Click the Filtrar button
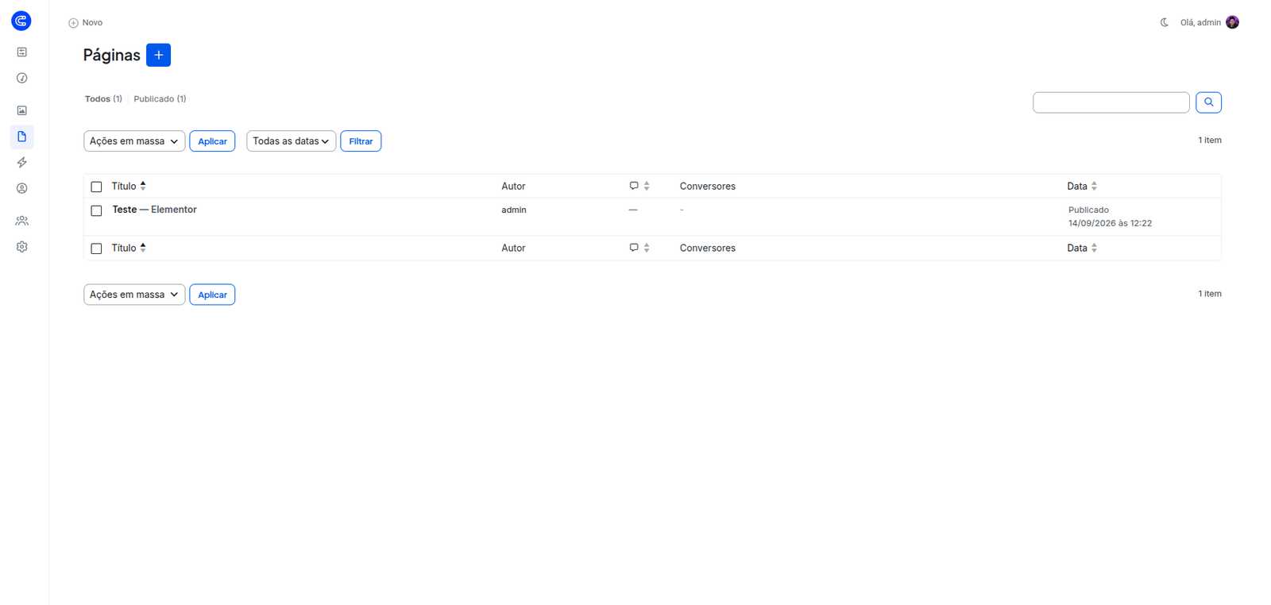1271x605 pixels. [361, 141]
